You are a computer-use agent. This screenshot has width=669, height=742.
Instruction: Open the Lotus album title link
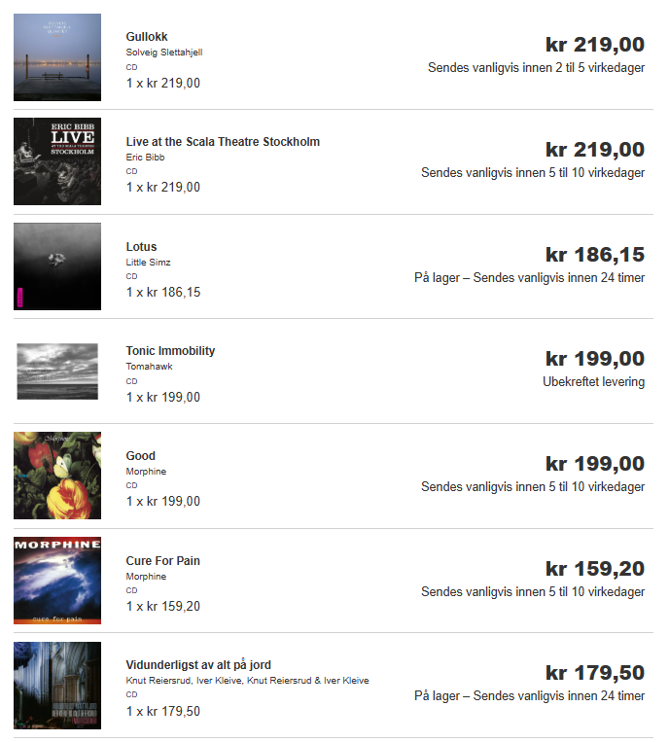(141, 247)
